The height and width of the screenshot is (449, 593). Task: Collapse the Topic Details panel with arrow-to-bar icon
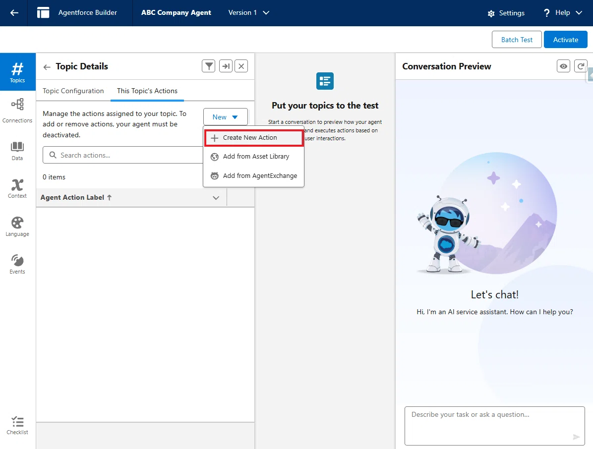point(226,66)
